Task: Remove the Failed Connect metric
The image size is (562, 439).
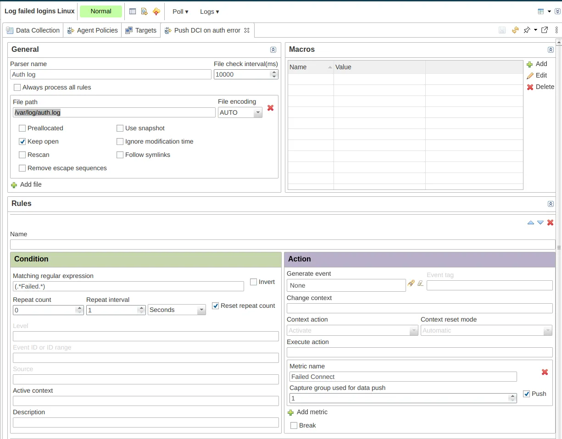Action: [545, 372]
